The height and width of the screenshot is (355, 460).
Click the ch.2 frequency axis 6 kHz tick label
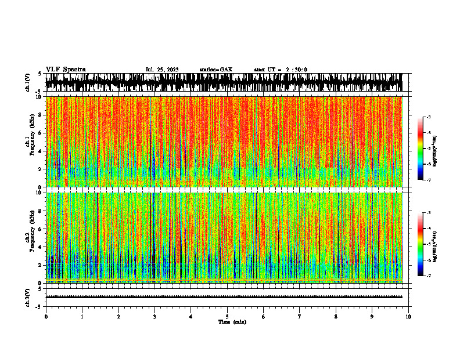[41, 229]
